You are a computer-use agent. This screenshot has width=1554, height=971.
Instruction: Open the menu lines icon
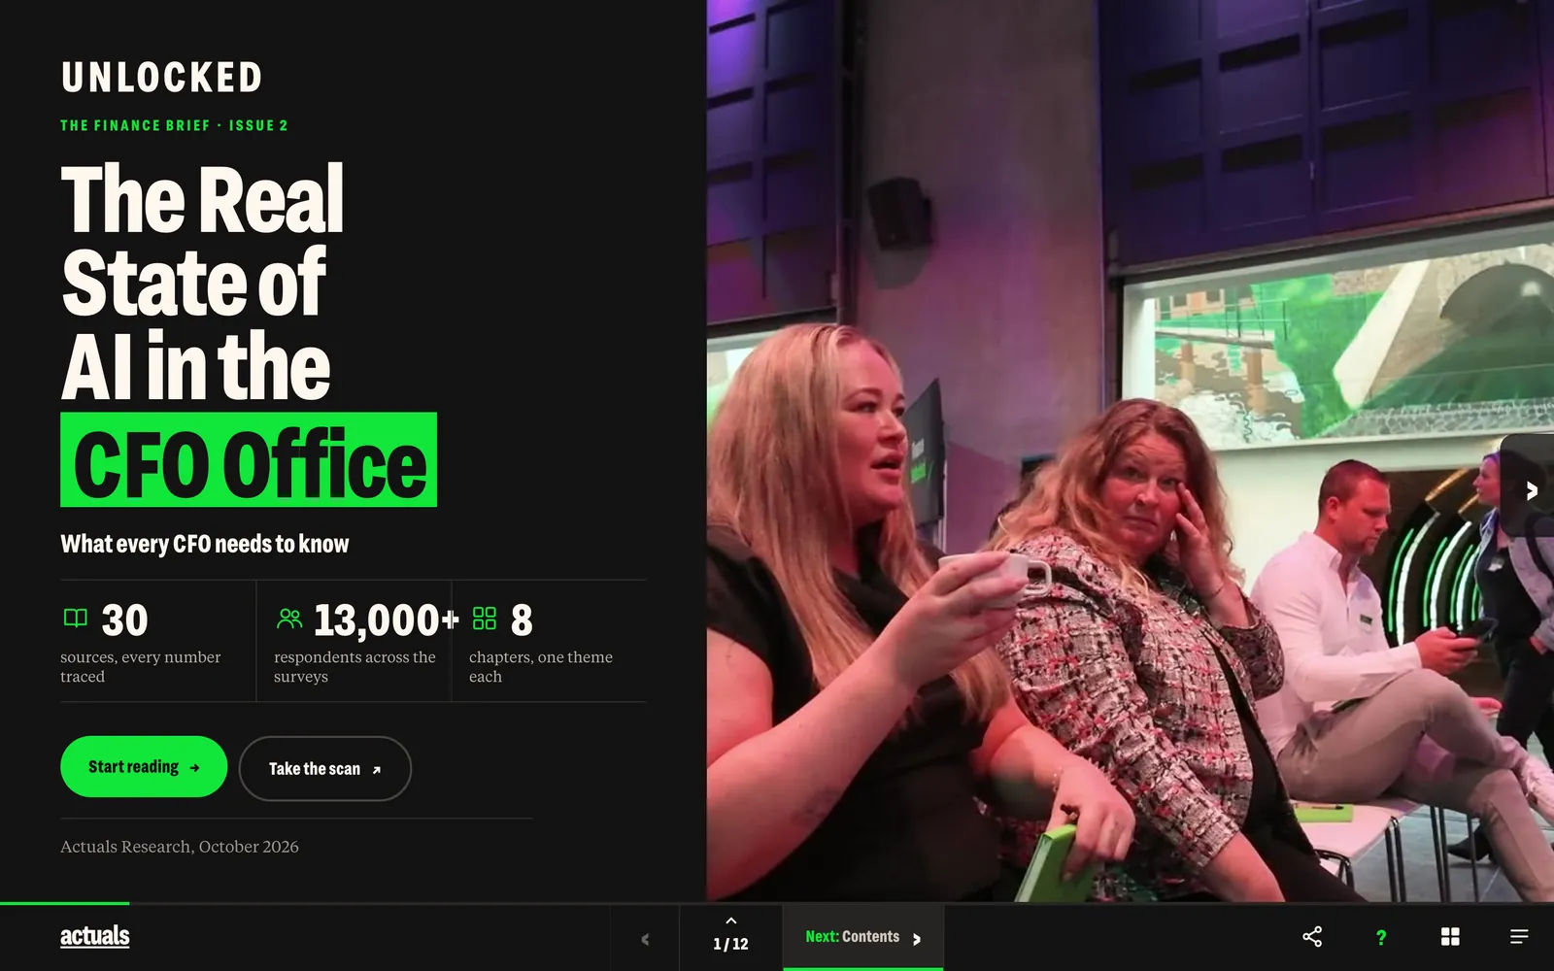point(1519,937)
